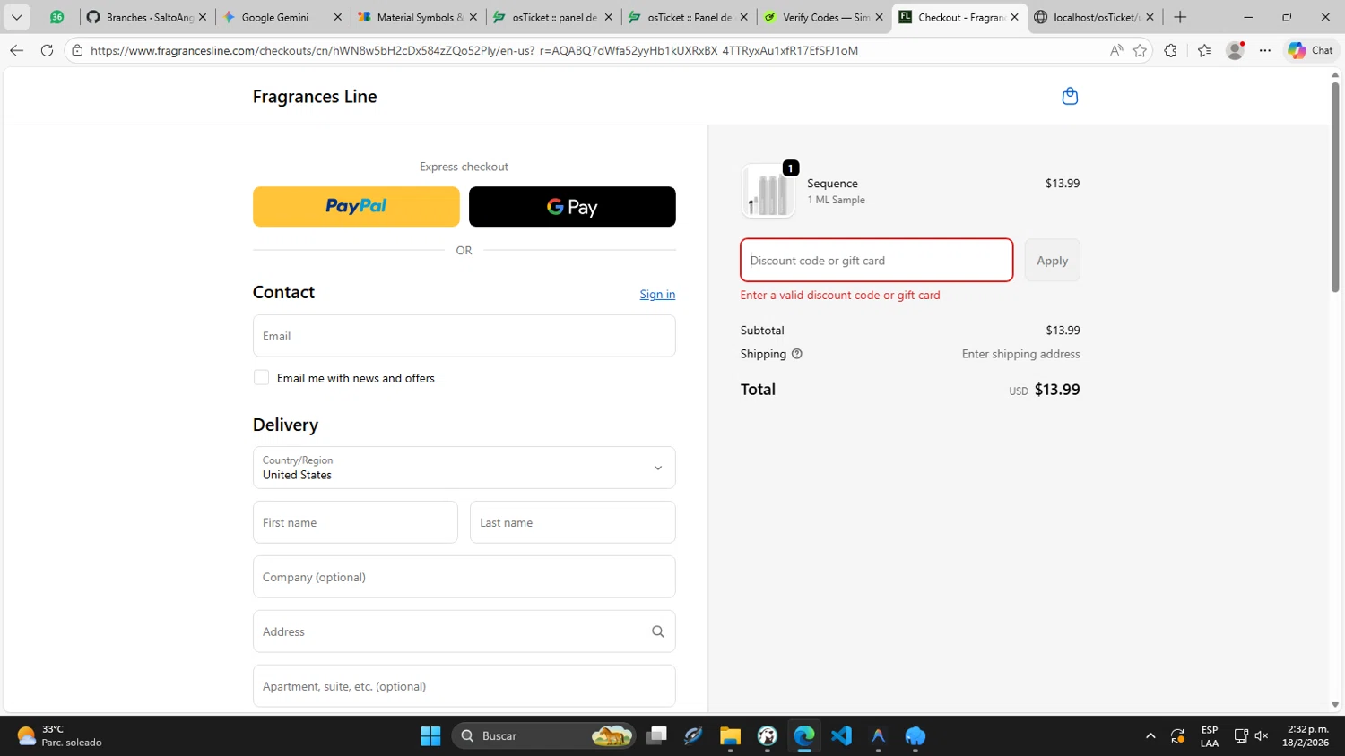Open Copilot Chat button
Image resolution: width=1345 pixels, height=756 pixels.
[1310, 50]
